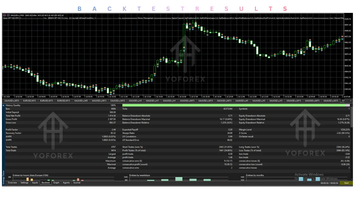
Task: Click the 'Entries by weekdays' chart title
Action: 140,175
